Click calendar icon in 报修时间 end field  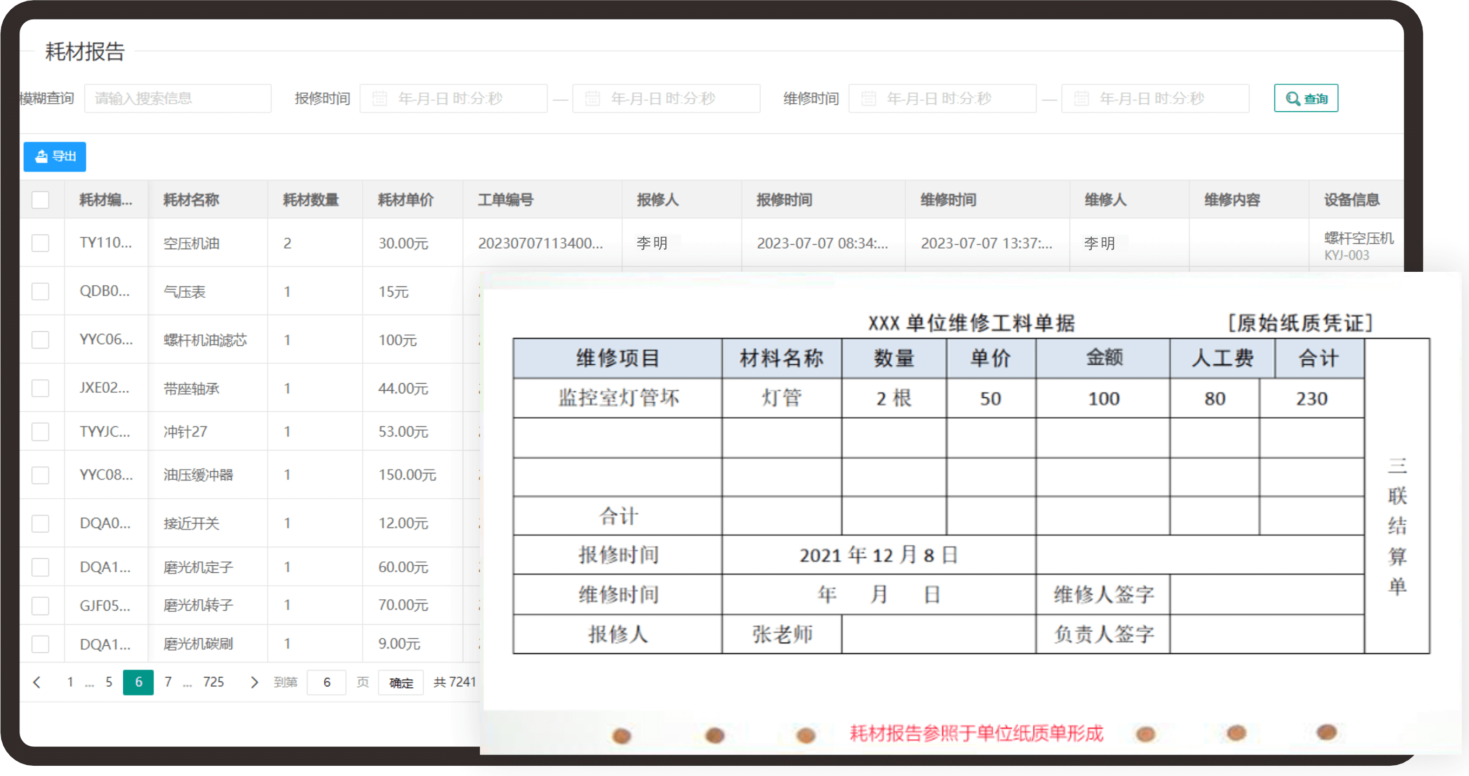[592, 99]
